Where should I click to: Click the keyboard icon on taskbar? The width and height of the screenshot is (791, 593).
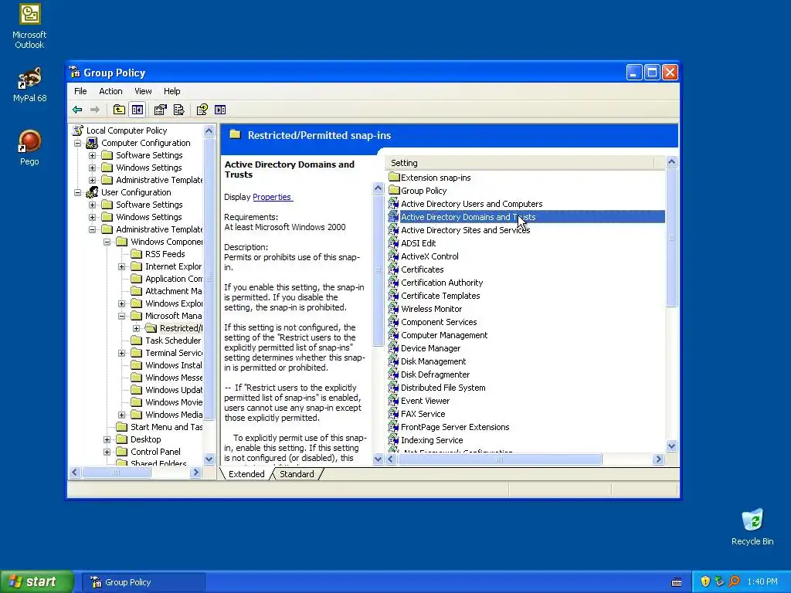point(677,582)
